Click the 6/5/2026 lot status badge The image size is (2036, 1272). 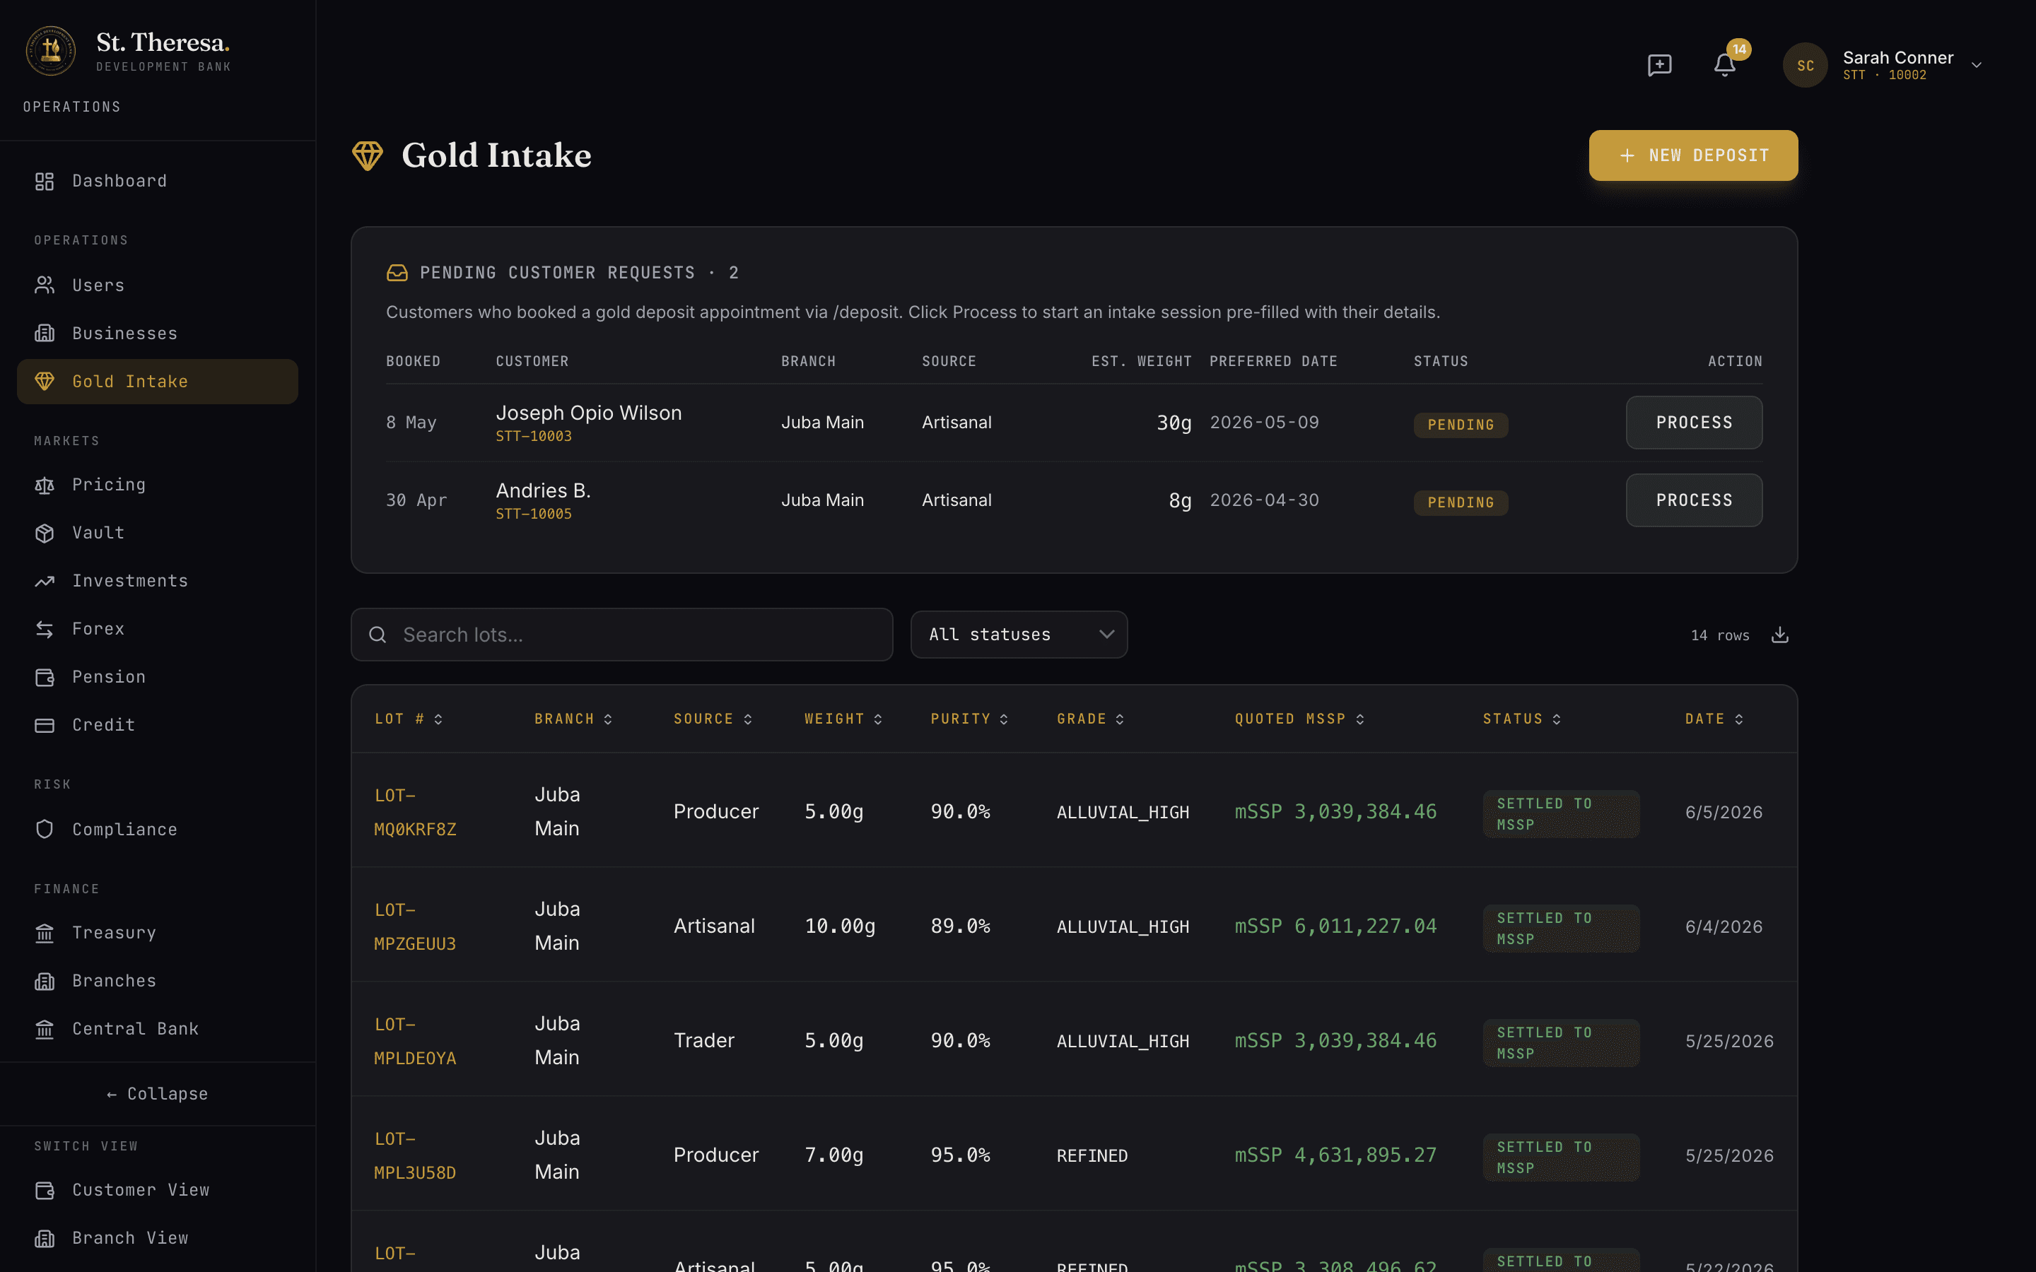click(x=1561, y=813)
